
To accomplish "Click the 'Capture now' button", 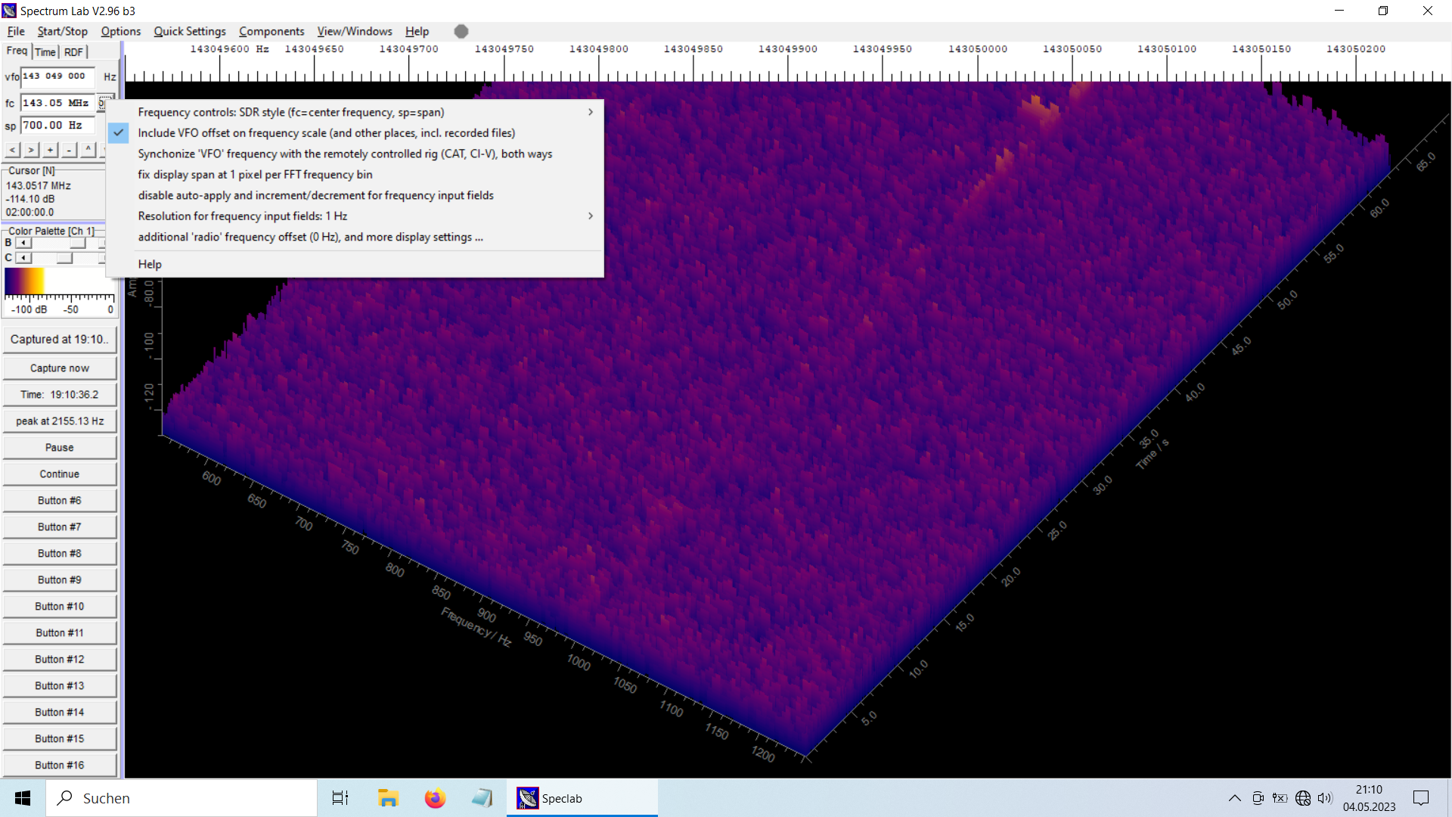I will [x=60, y=368].
